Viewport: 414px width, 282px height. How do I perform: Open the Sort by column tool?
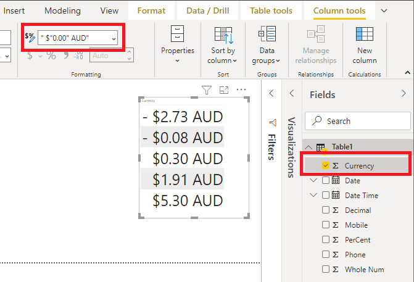223,45
